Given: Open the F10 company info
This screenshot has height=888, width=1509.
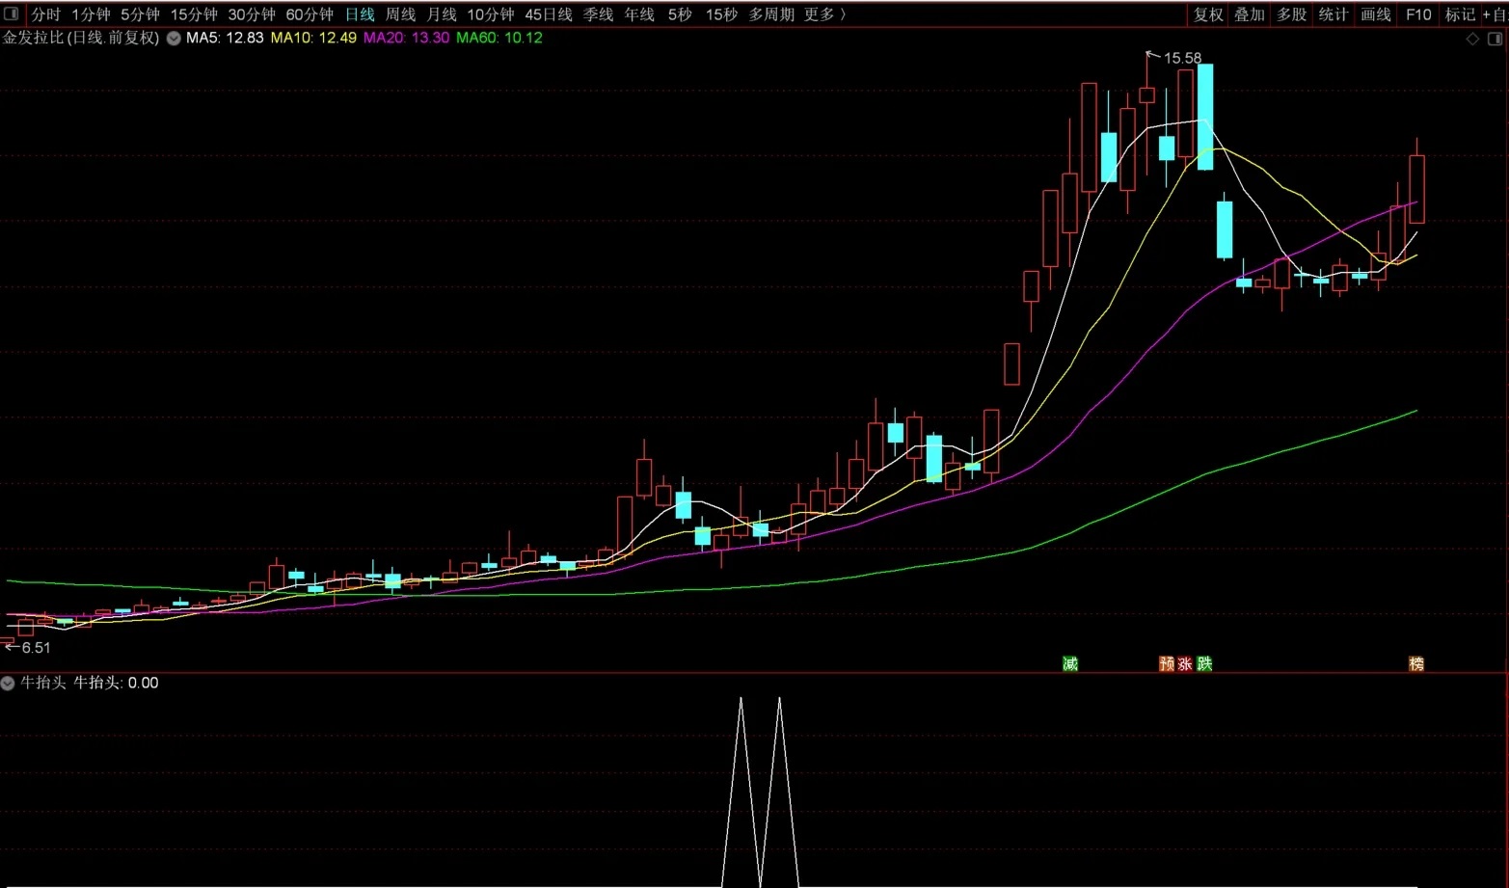Looking at the screenshot, I should point(1418,14).
